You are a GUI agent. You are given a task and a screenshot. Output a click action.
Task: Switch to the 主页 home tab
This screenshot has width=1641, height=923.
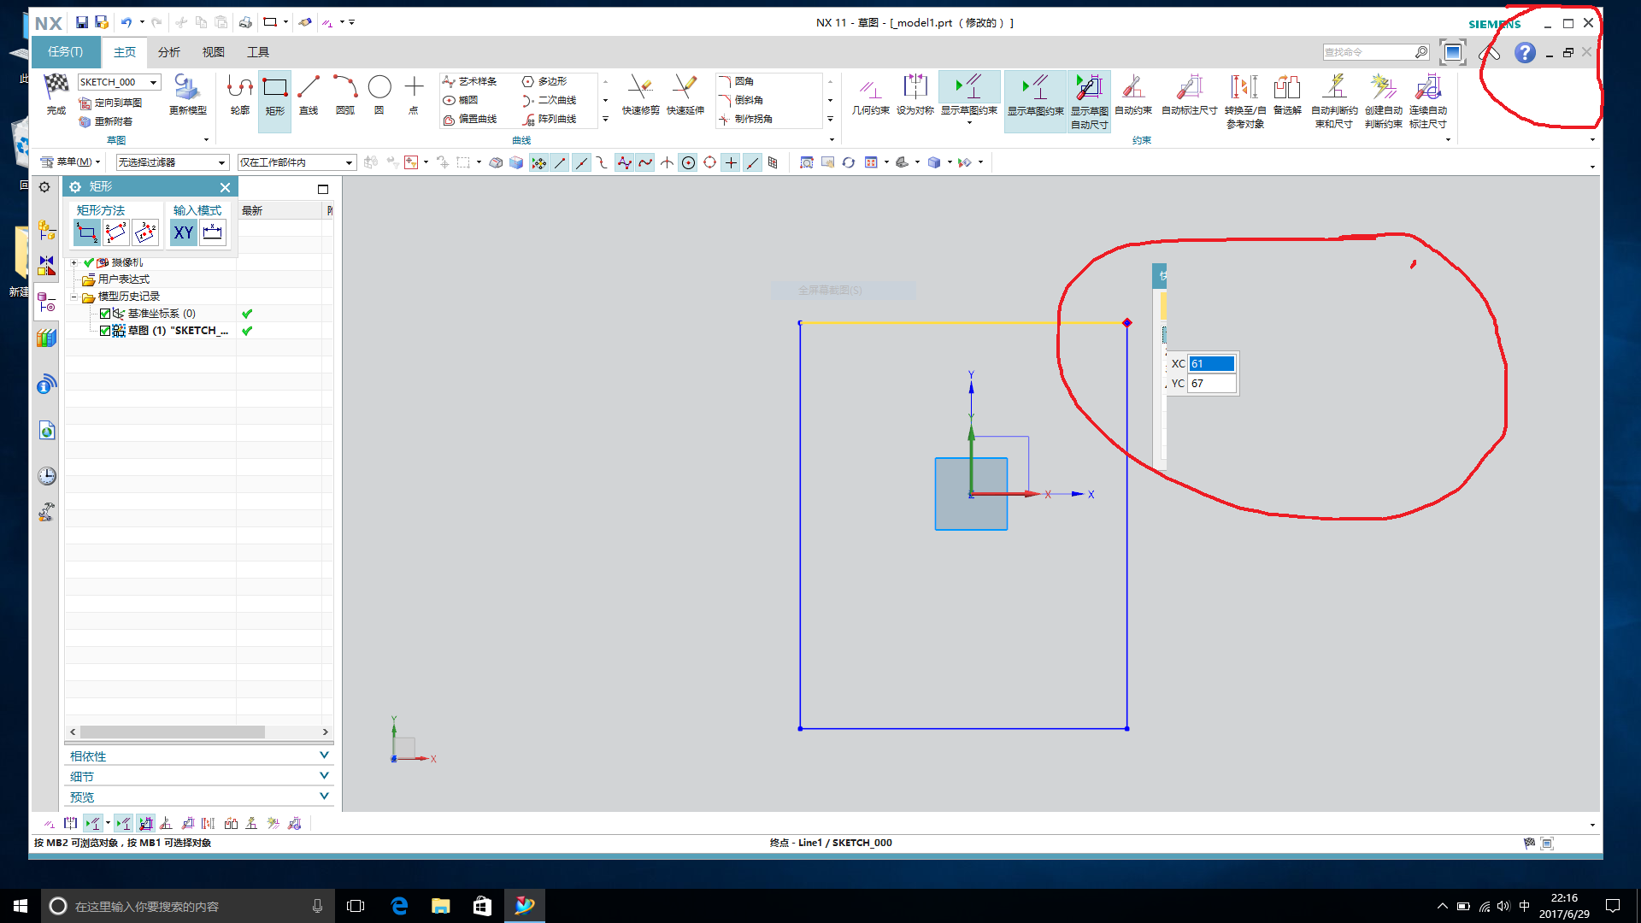(x=125, y=52)
